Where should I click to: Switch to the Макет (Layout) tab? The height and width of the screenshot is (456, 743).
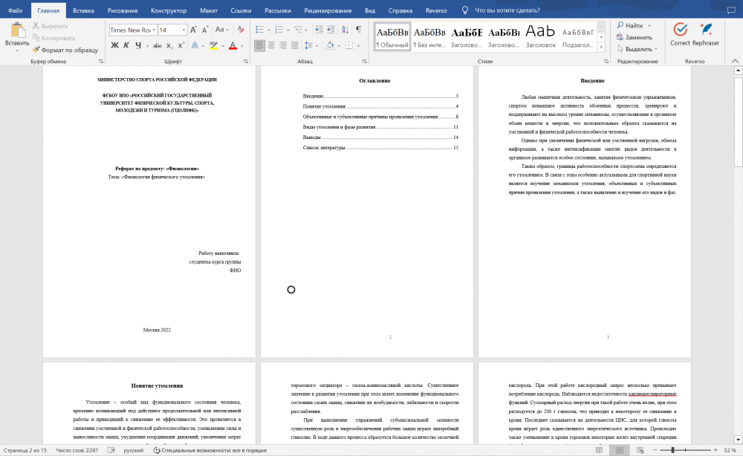coord(209,10)
